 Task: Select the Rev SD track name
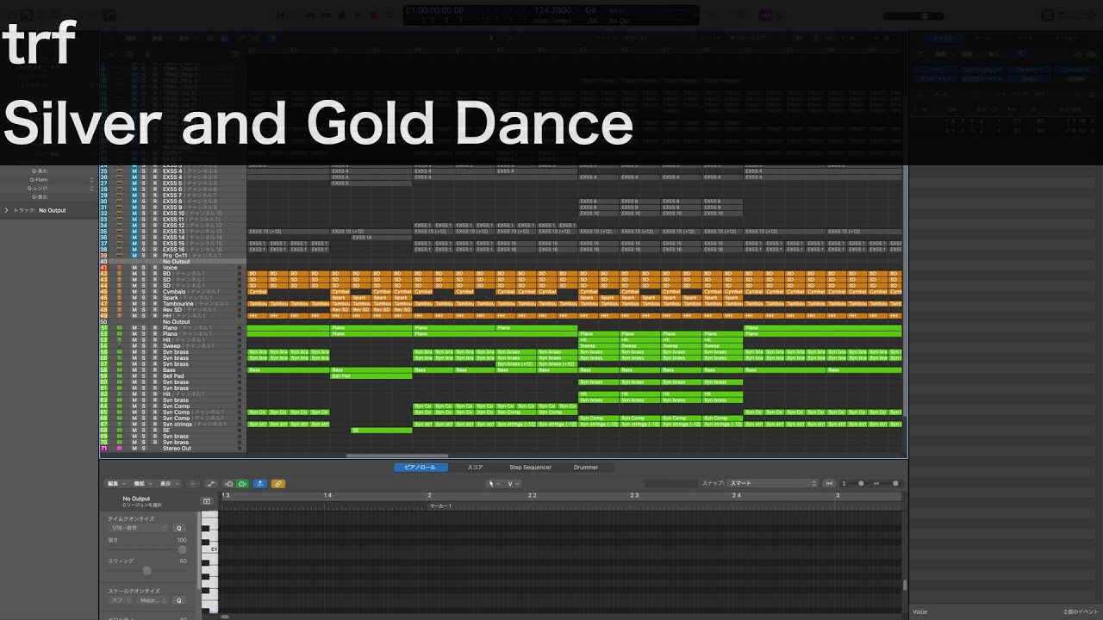tap(172, 310)
